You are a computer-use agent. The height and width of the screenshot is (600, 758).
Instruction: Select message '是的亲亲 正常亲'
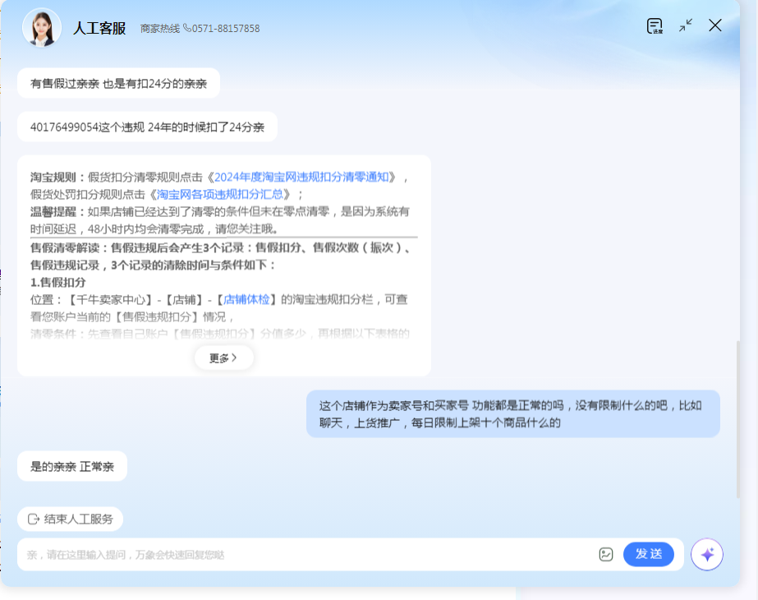pos(72,467)
